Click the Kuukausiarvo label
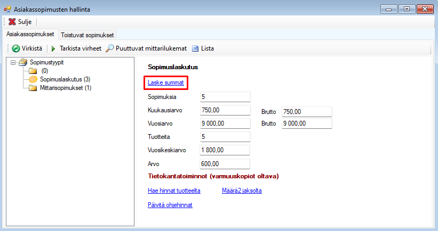Viewport: 438px width, 231px height. pos(165,110)
